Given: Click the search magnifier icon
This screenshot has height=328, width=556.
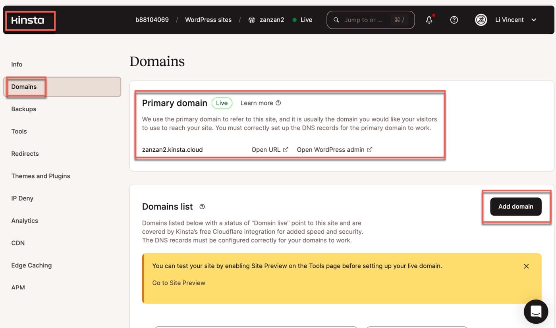Looking at the screenshot, I should pos(336,20).
